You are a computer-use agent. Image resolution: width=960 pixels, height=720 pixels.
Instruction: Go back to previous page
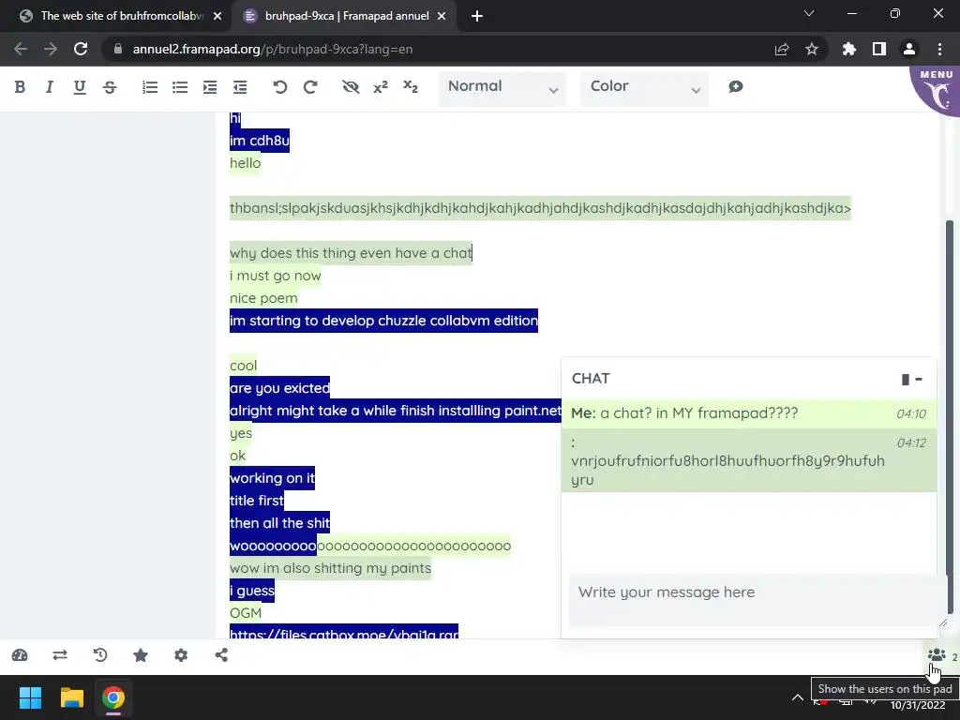pyautogui.click(x=21, y=49)
